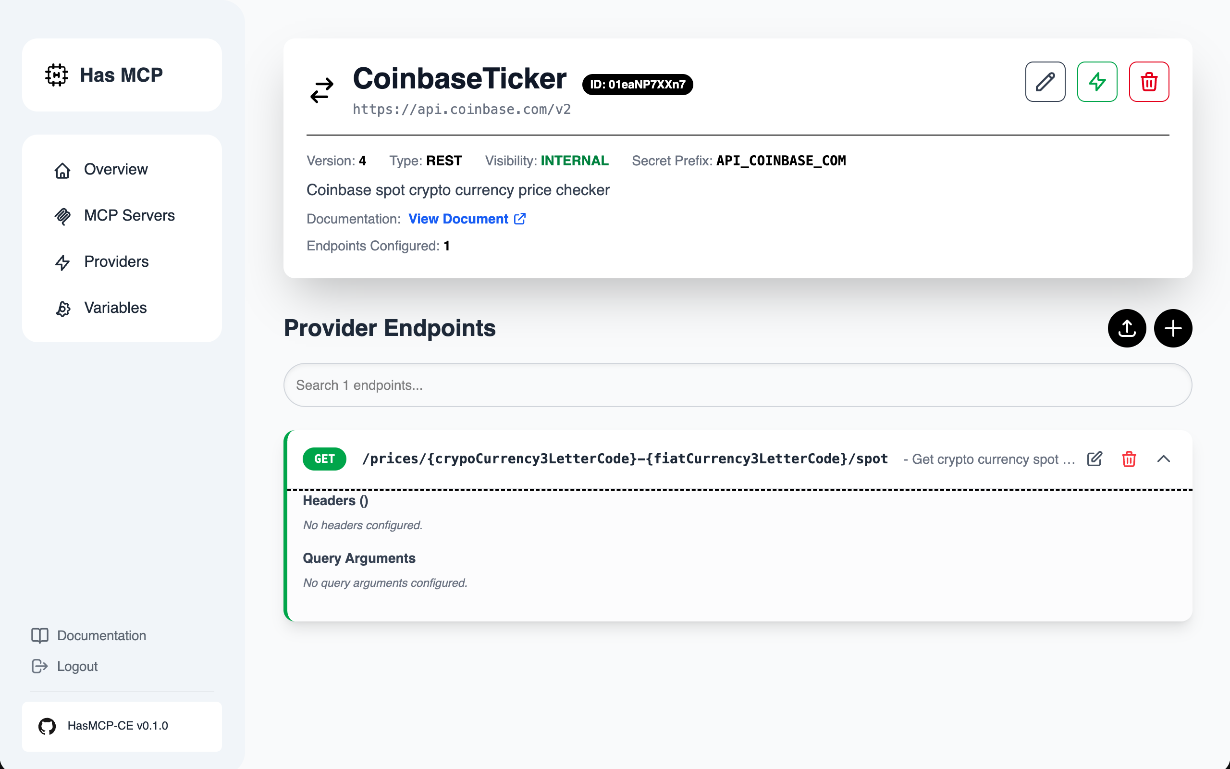
Task: Add a new endpoint with plus button
Action: click(x=1172, y=328)
